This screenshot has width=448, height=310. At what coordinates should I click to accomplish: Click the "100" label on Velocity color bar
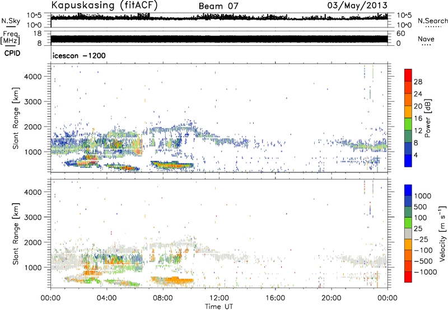pyautogui.click(x=421, y=218)
